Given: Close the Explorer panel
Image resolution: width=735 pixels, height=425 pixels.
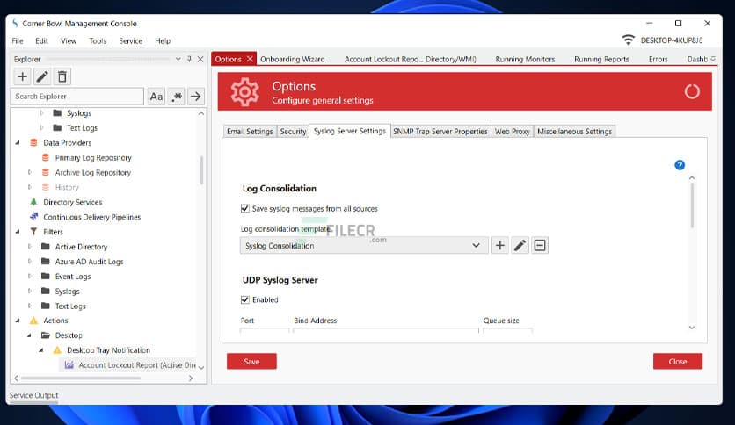Looking at the screenshot, I should coord(200,59).
